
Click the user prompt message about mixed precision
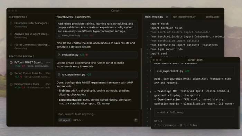96,27
